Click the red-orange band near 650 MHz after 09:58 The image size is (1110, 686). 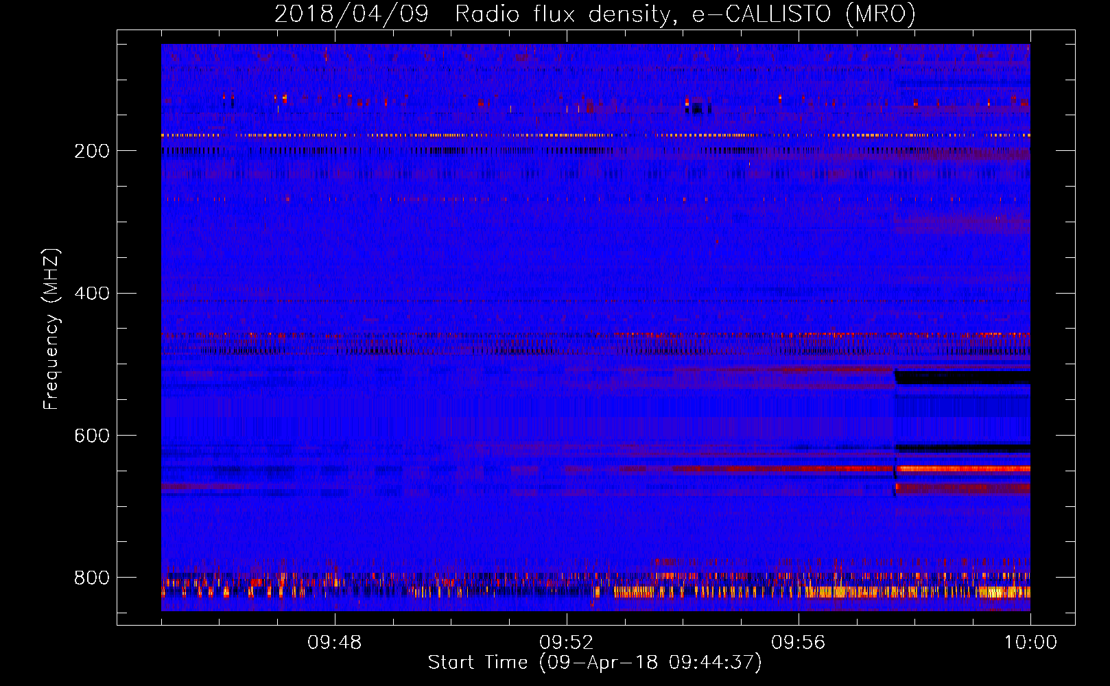[x=964, y=469]
